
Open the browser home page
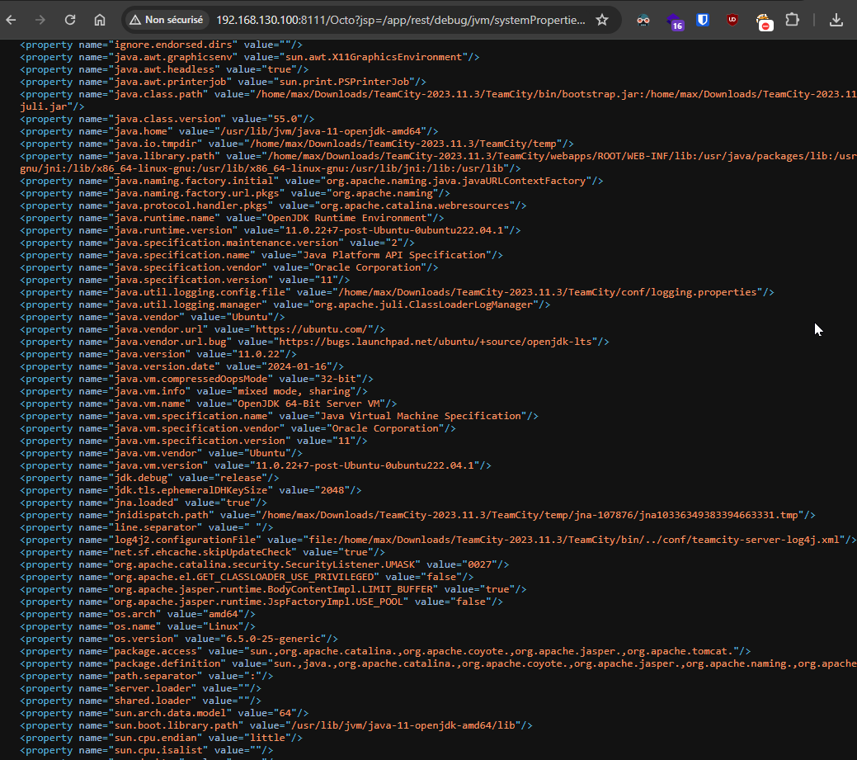coord(100,21)
